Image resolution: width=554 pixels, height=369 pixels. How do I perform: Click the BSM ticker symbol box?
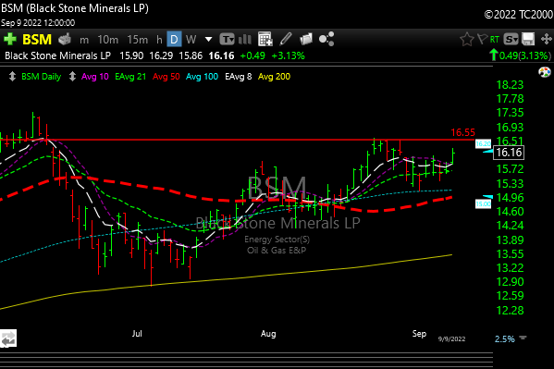click(x=37, y=39)
